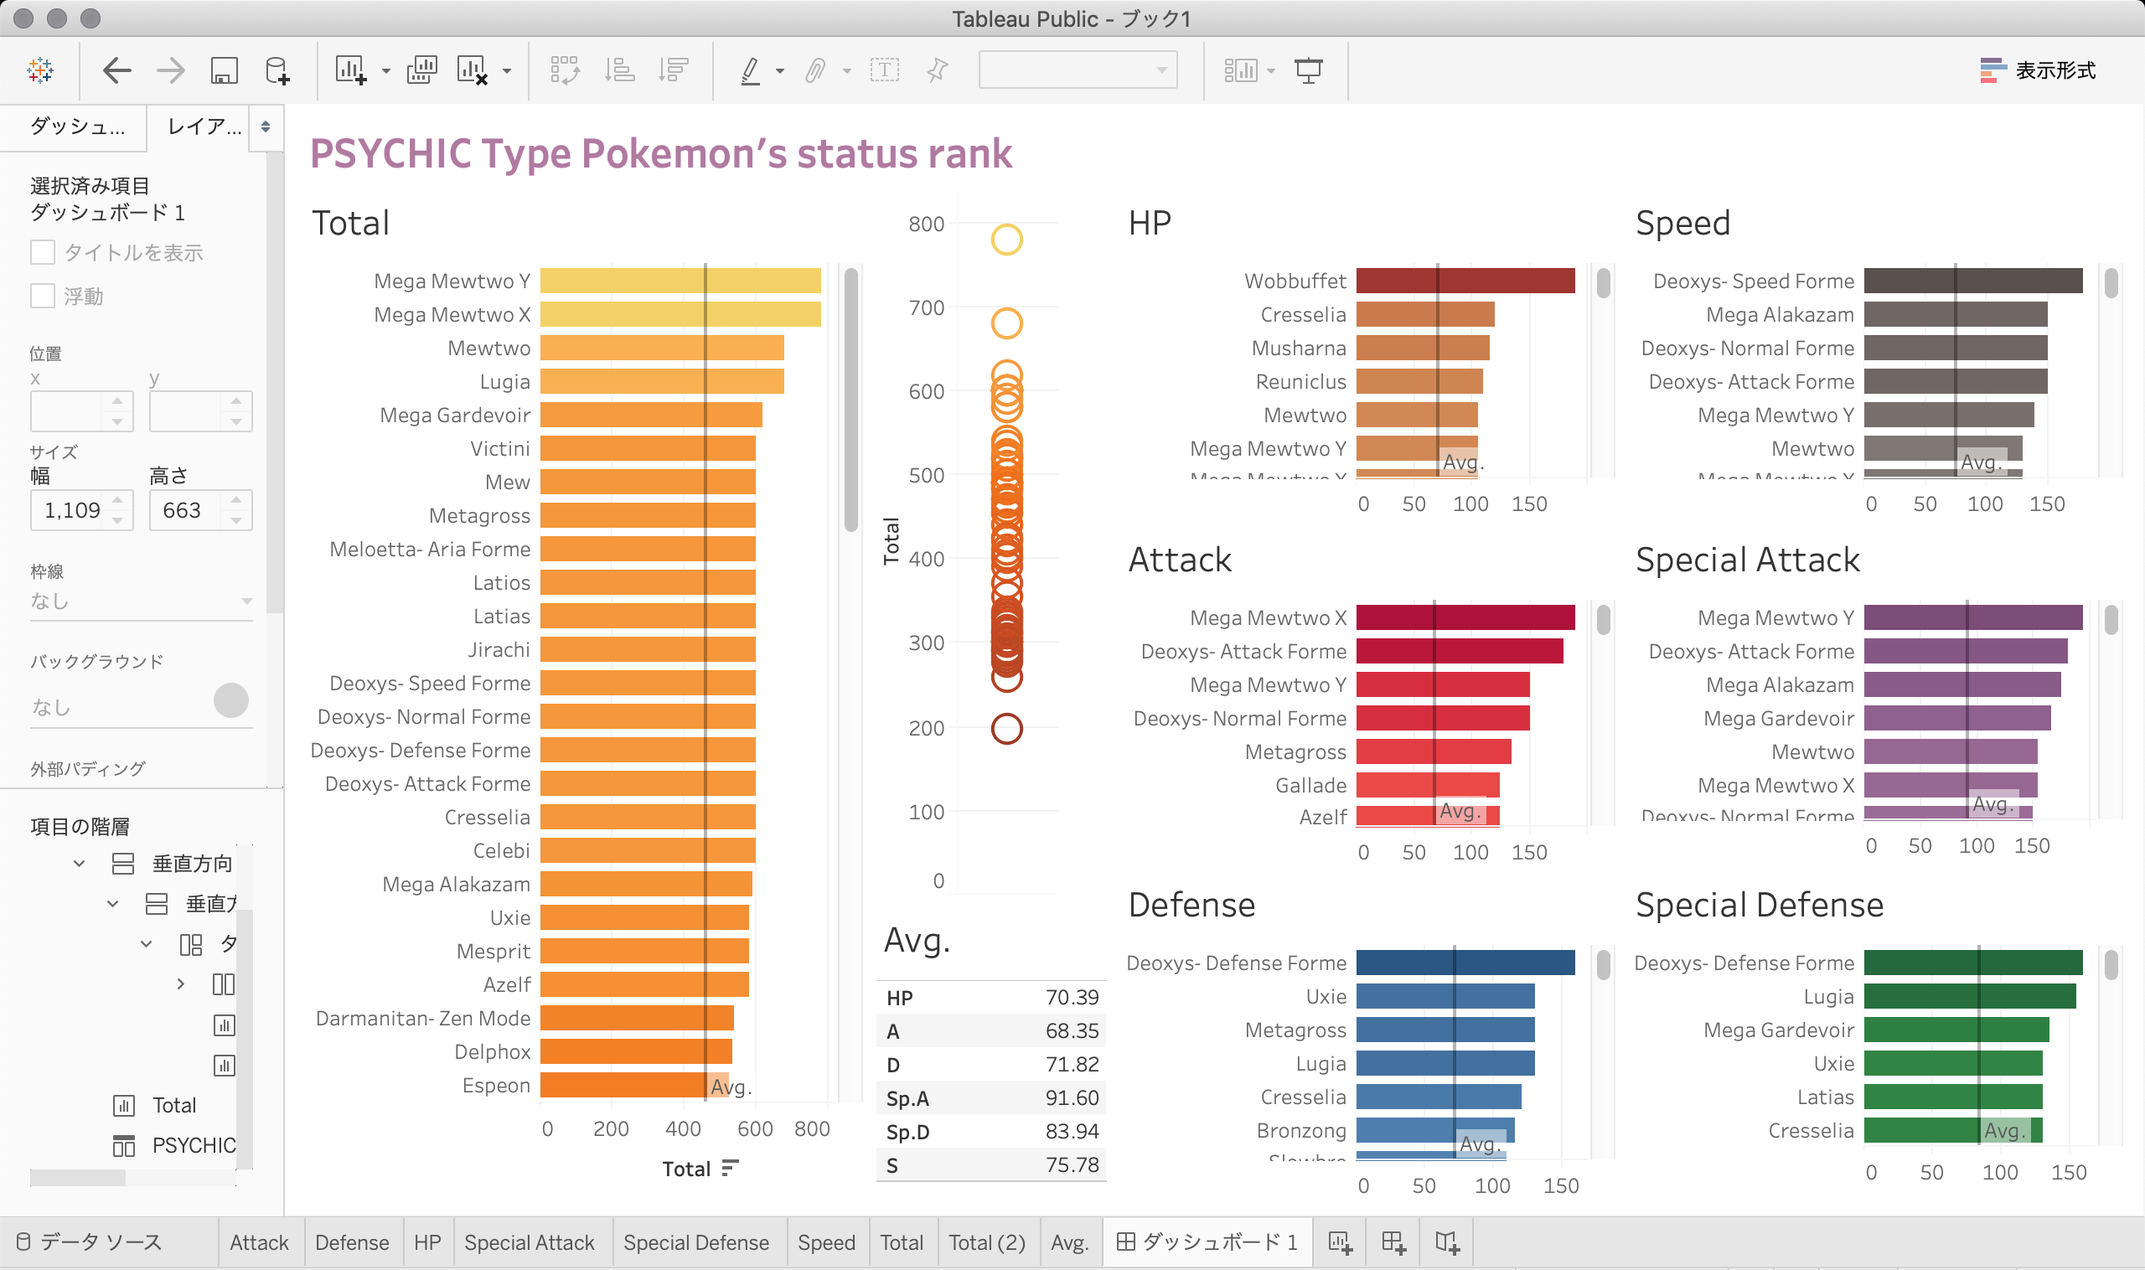Toggle the 浮動 checkbox
The width and height of the screenshot is (2145, 1270).
[43, 296]
